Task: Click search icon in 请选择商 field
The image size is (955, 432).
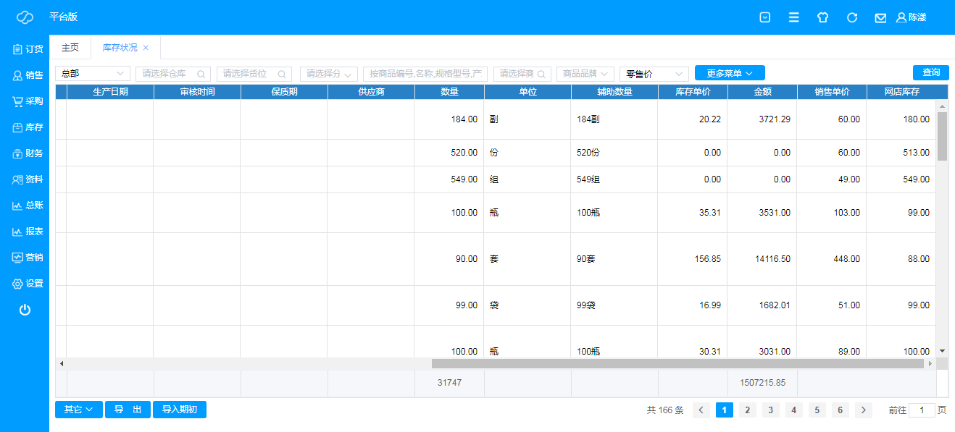Action: point(541,74)
